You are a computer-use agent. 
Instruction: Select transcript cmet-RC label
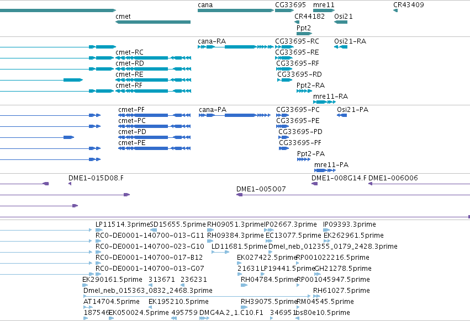click(129, 52)
